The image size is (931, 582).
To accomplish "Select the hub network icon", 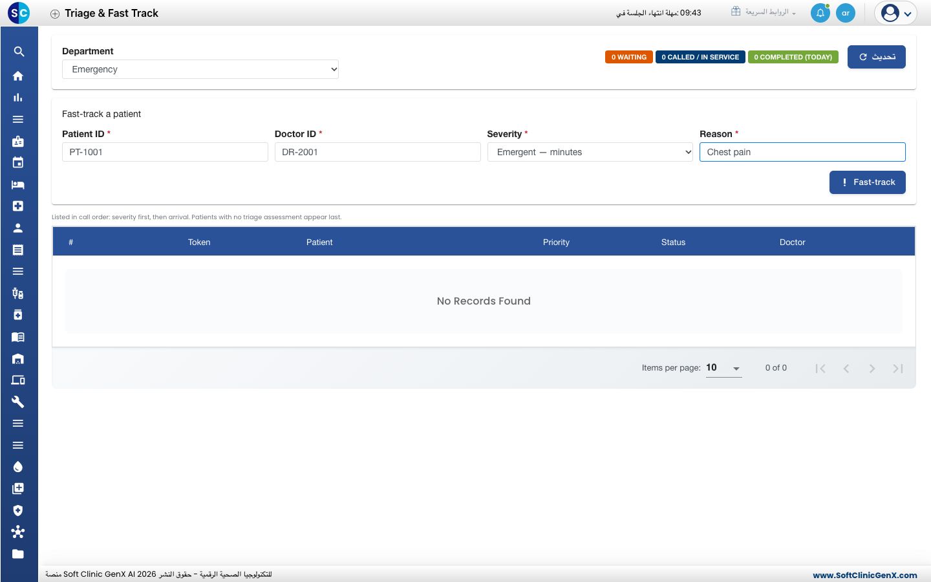I will [18, 532].
